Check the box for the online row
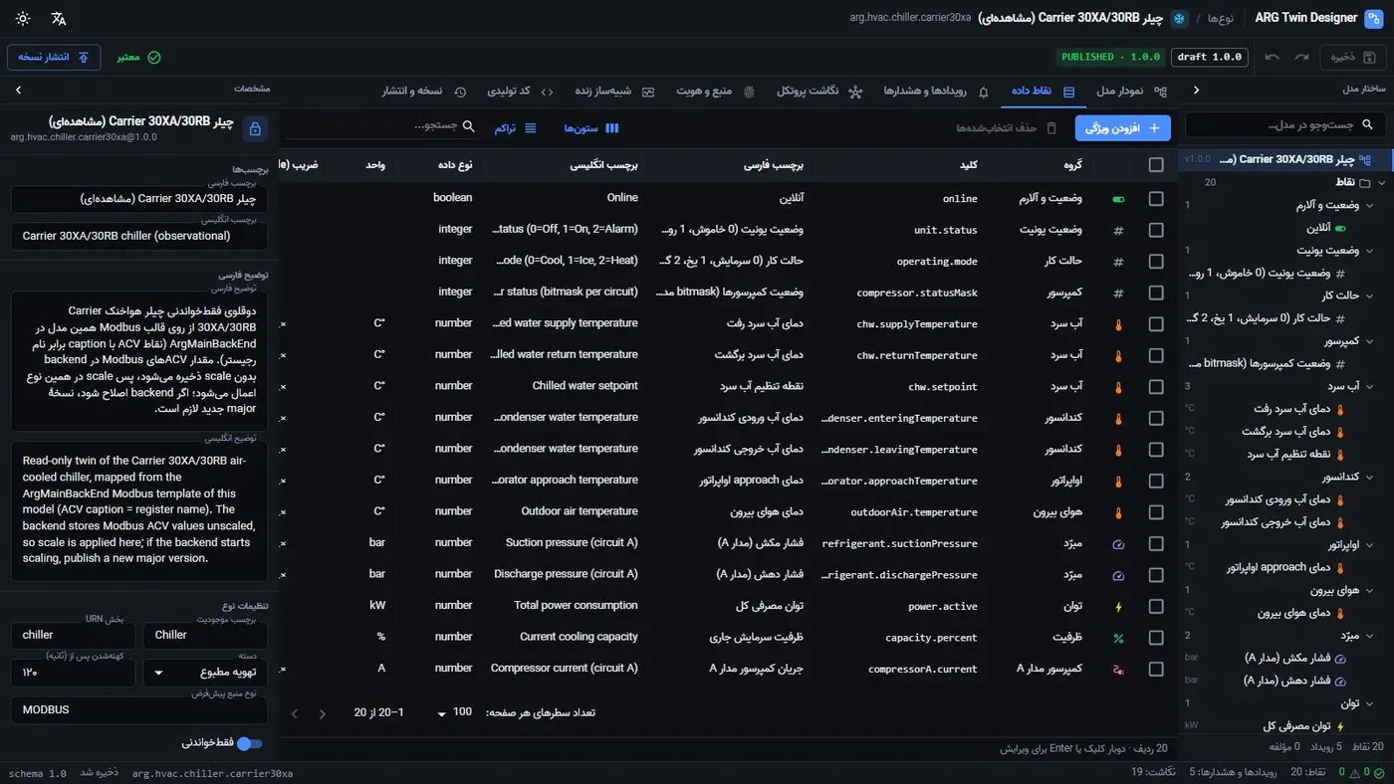Viewport: 1394px width, 784px height. 1156,198
